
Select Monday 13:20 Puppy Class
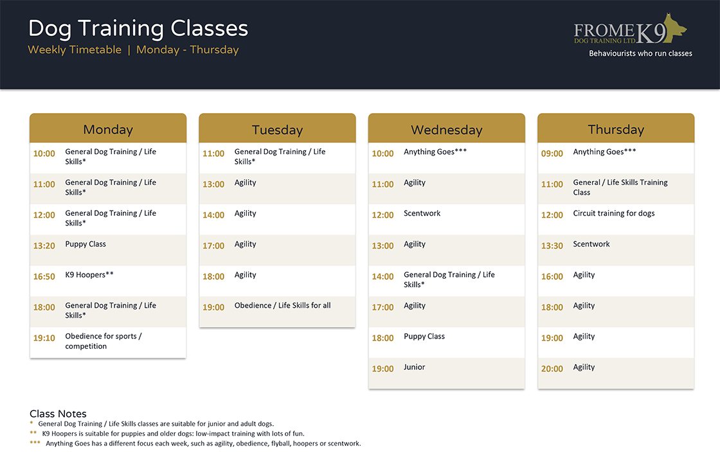pyautogui.click(x=108, y=250)
